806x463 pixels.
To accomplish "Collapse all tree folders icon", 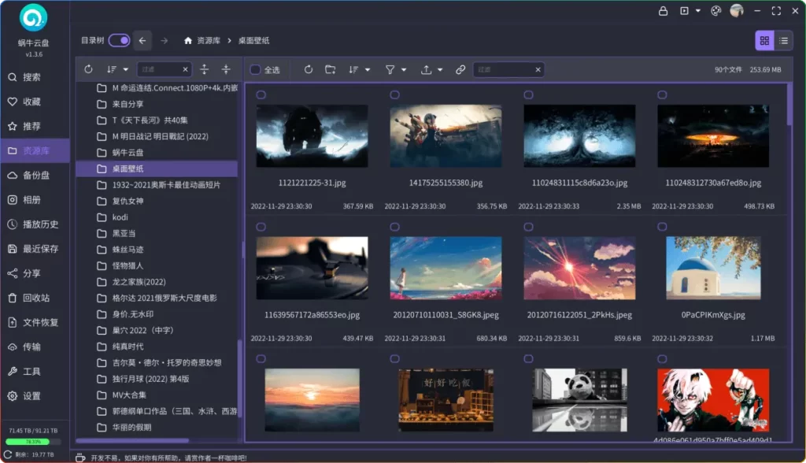I will pyautogui.click(x=226, y=69).
